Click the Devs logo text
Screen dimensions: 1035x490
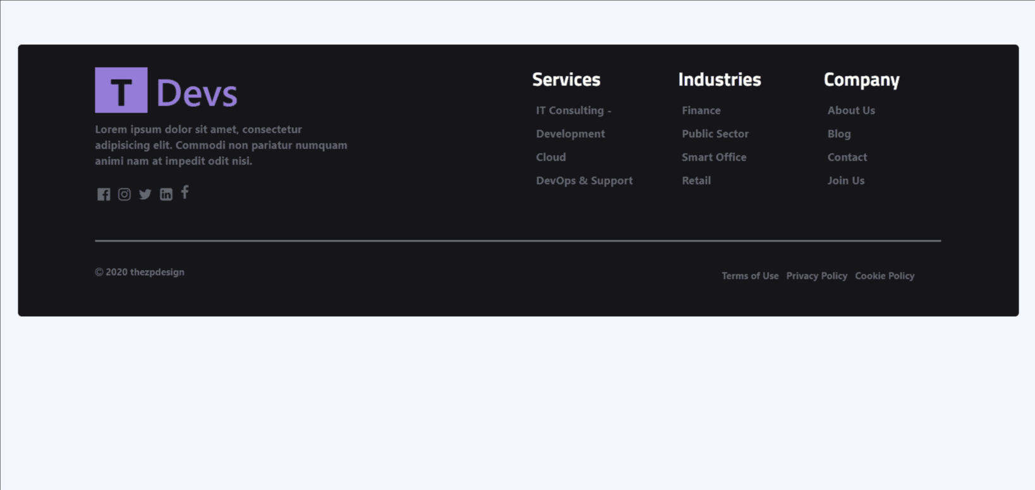click(197, 93)
